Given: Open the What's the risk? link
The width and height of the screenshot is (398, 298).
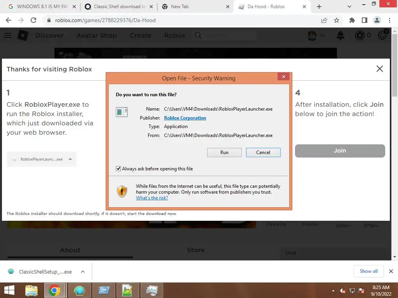Looking at the screenshot, I should (152, 198).
